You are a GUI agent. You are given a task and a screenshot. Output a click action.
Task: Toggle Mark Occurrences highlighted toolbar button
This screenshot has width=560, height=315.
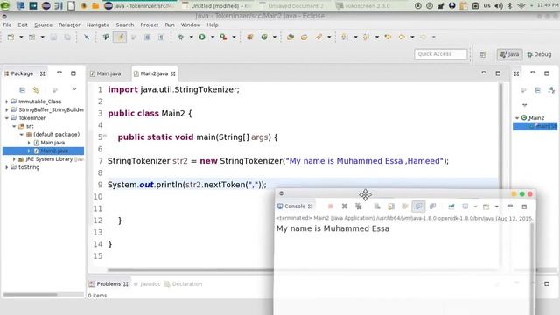[120, 37]
